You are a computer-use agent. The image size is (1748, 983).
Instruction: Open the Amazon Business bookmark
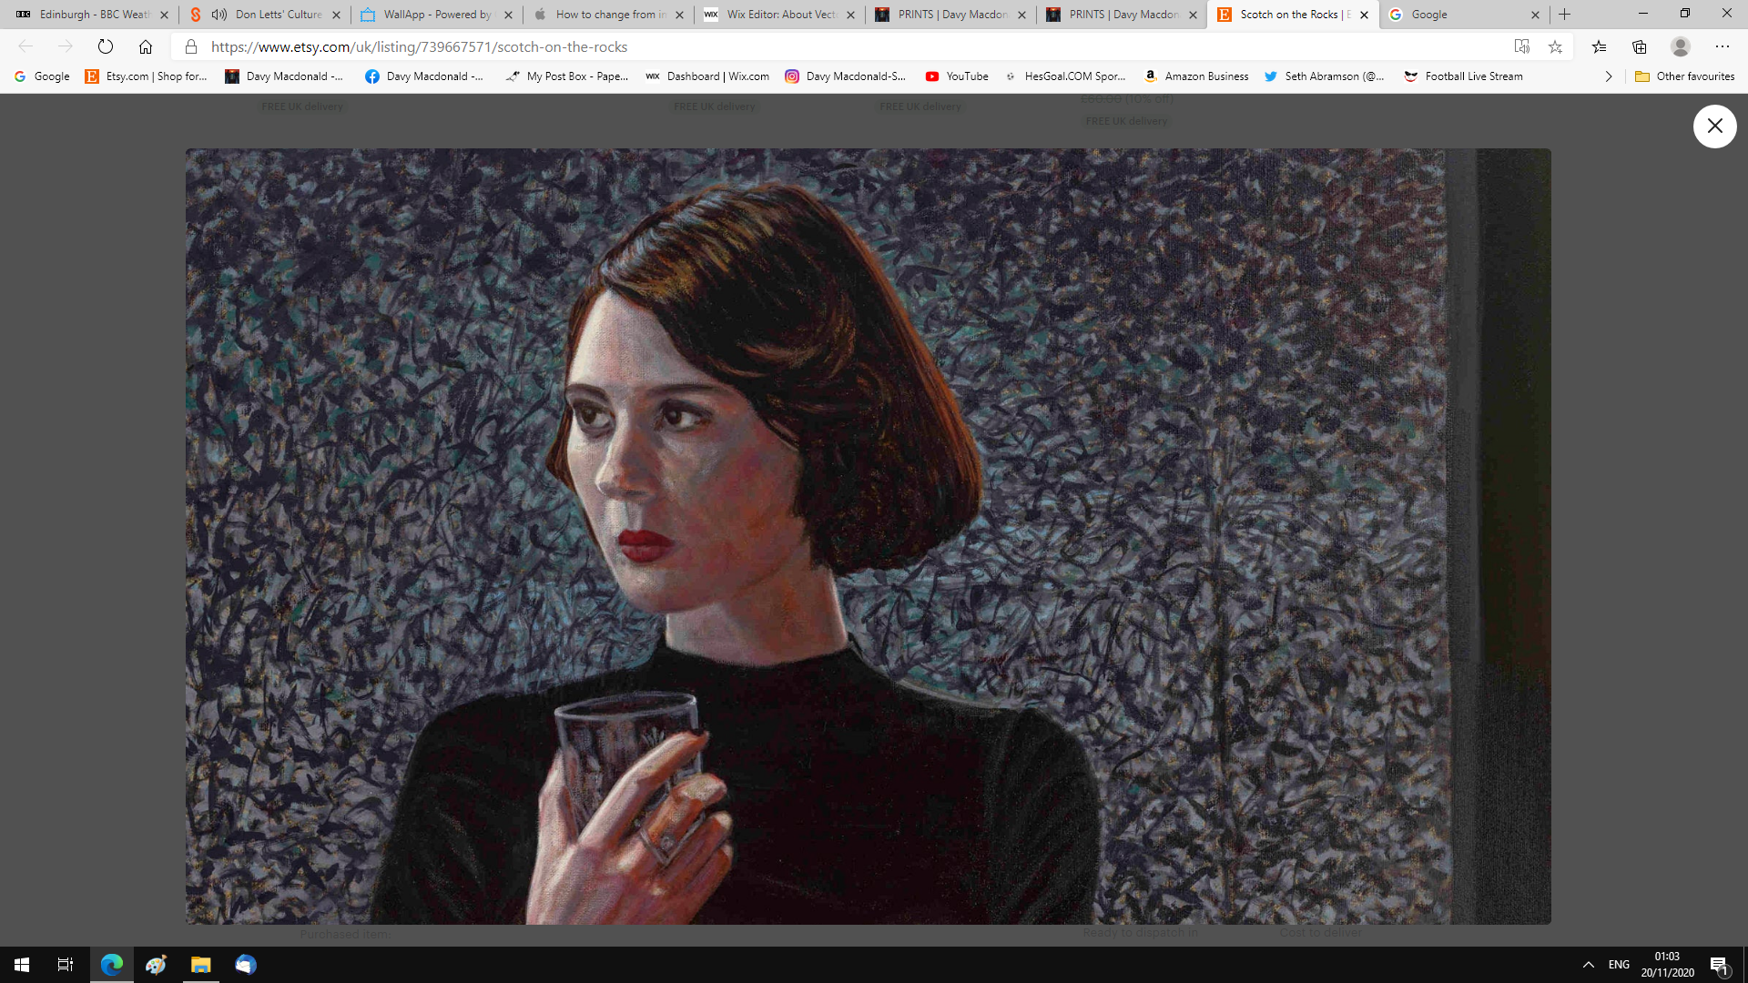coord(1196,76)
